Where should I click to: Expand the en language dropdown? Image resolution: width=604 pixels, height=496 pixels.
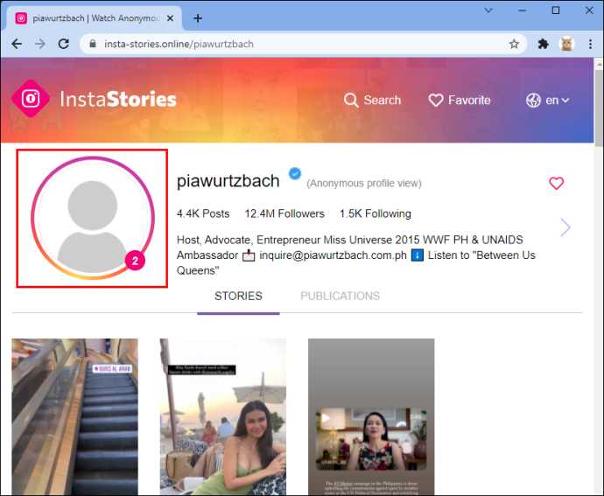click(x=548, y=101)
